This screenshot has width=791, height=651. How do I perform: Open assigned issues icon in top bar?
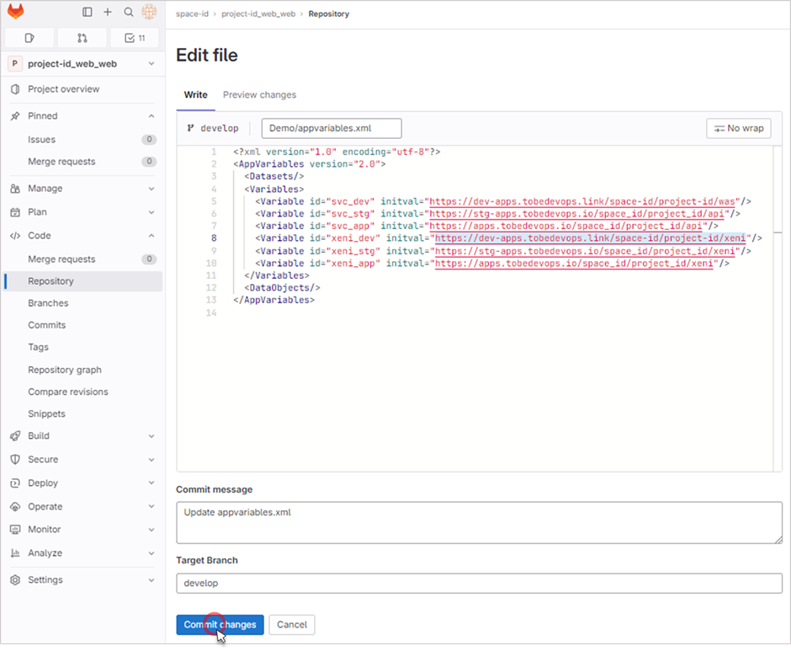tap(29, 38)
